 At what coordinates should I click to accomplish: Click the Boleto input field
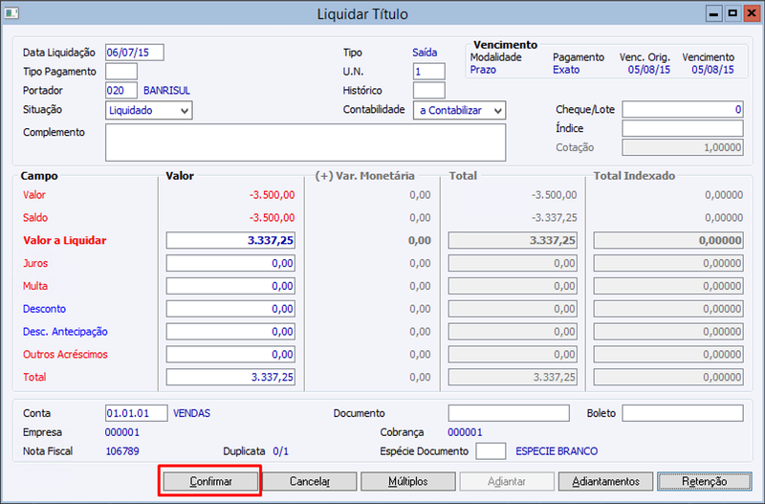683,413
